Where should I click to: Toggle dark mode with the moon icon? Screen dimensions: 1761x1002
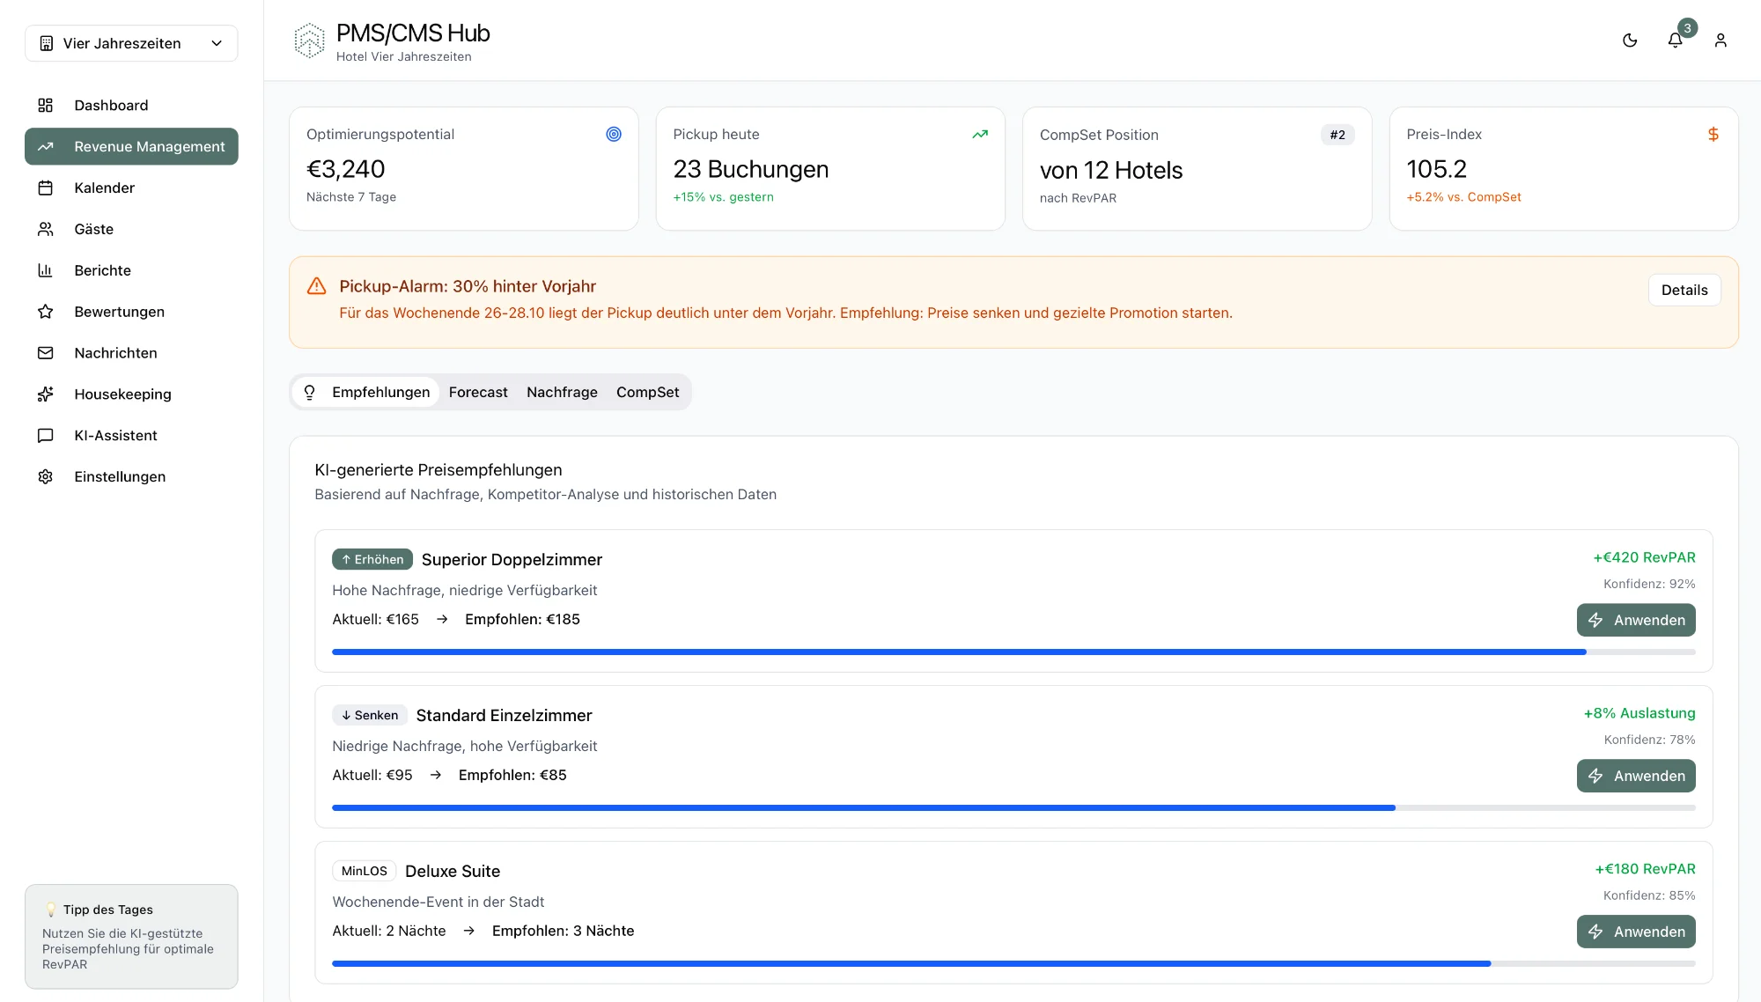click(x=1630, y=41)
